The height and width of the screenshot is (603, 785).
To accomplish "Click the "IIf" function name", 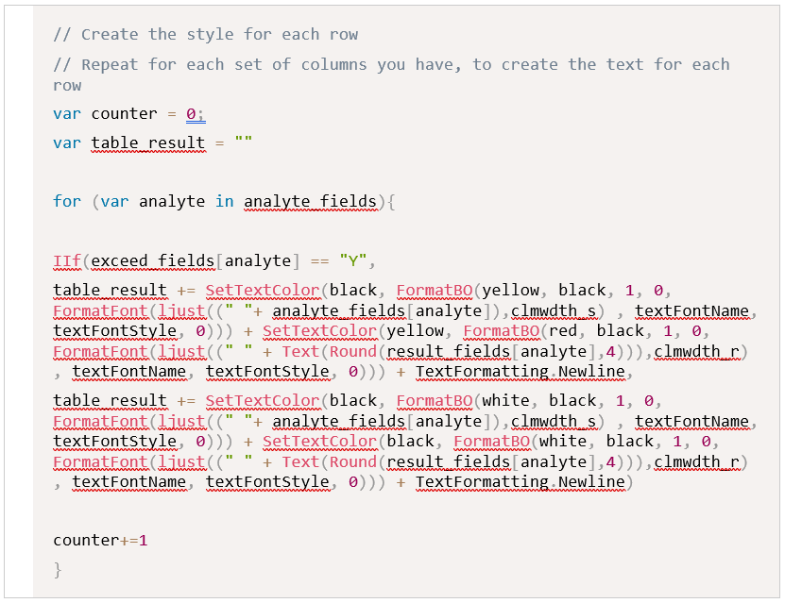I will tap(67, 261).
